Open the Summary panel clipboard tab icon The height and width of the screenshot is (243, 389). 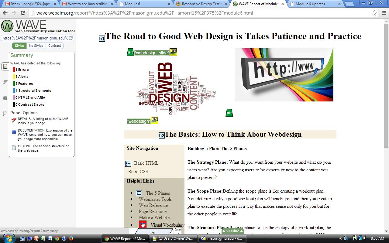[5, 66]
